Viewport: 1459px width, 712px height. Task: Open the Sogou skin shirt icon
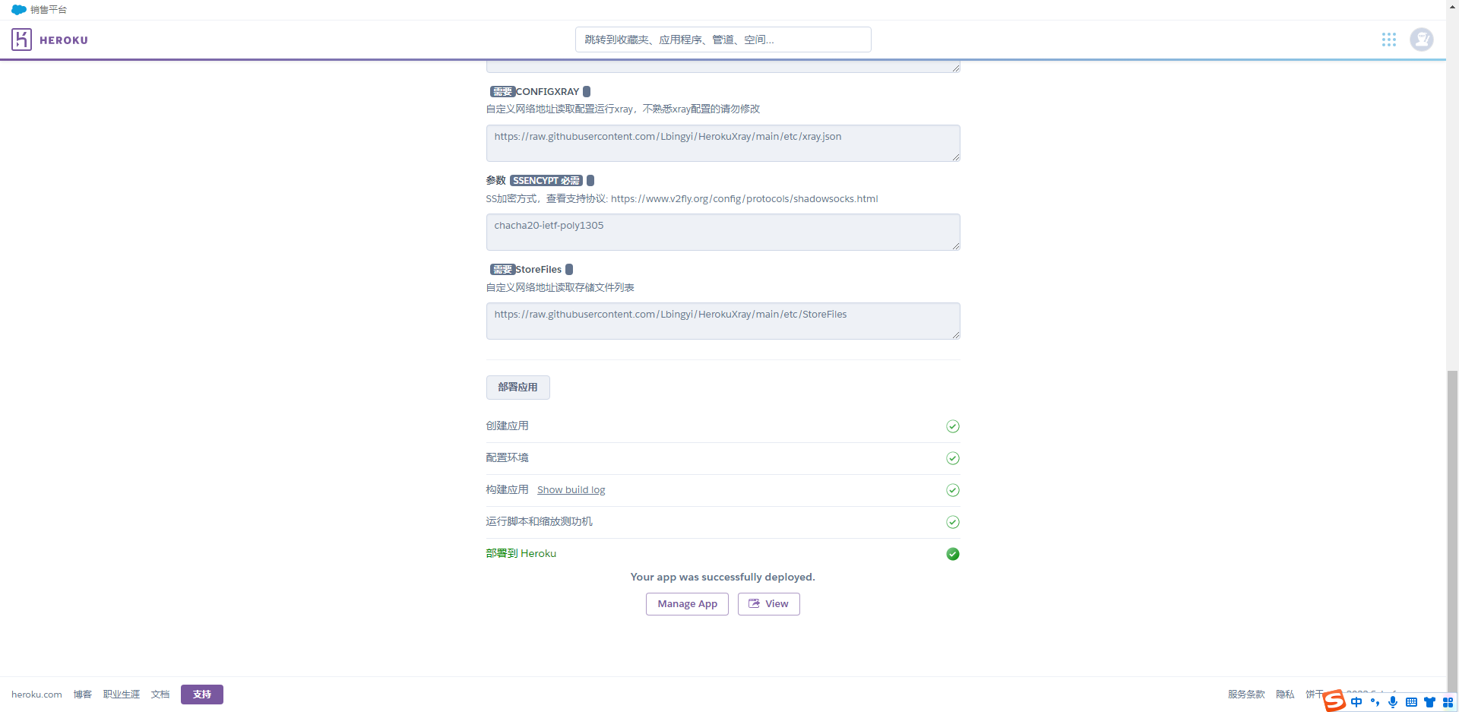click(x=1429, y=702)
